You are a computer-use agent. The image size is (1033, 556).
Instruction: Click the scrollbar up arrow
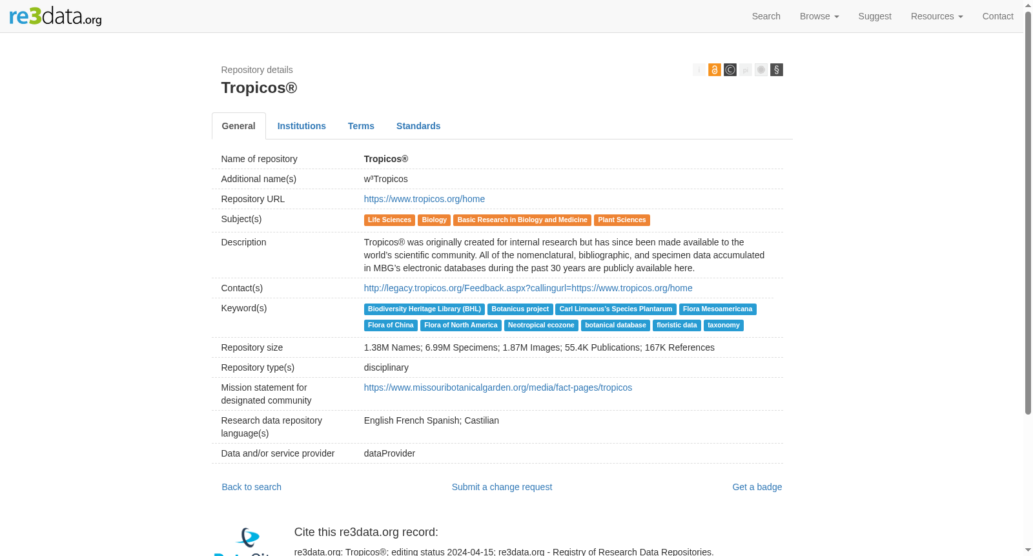click(1028, 5)
